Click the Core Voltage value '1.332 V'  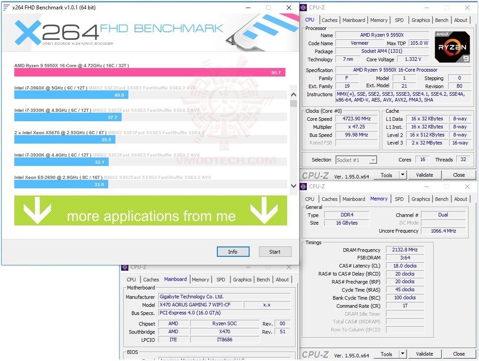click(413, 59)
